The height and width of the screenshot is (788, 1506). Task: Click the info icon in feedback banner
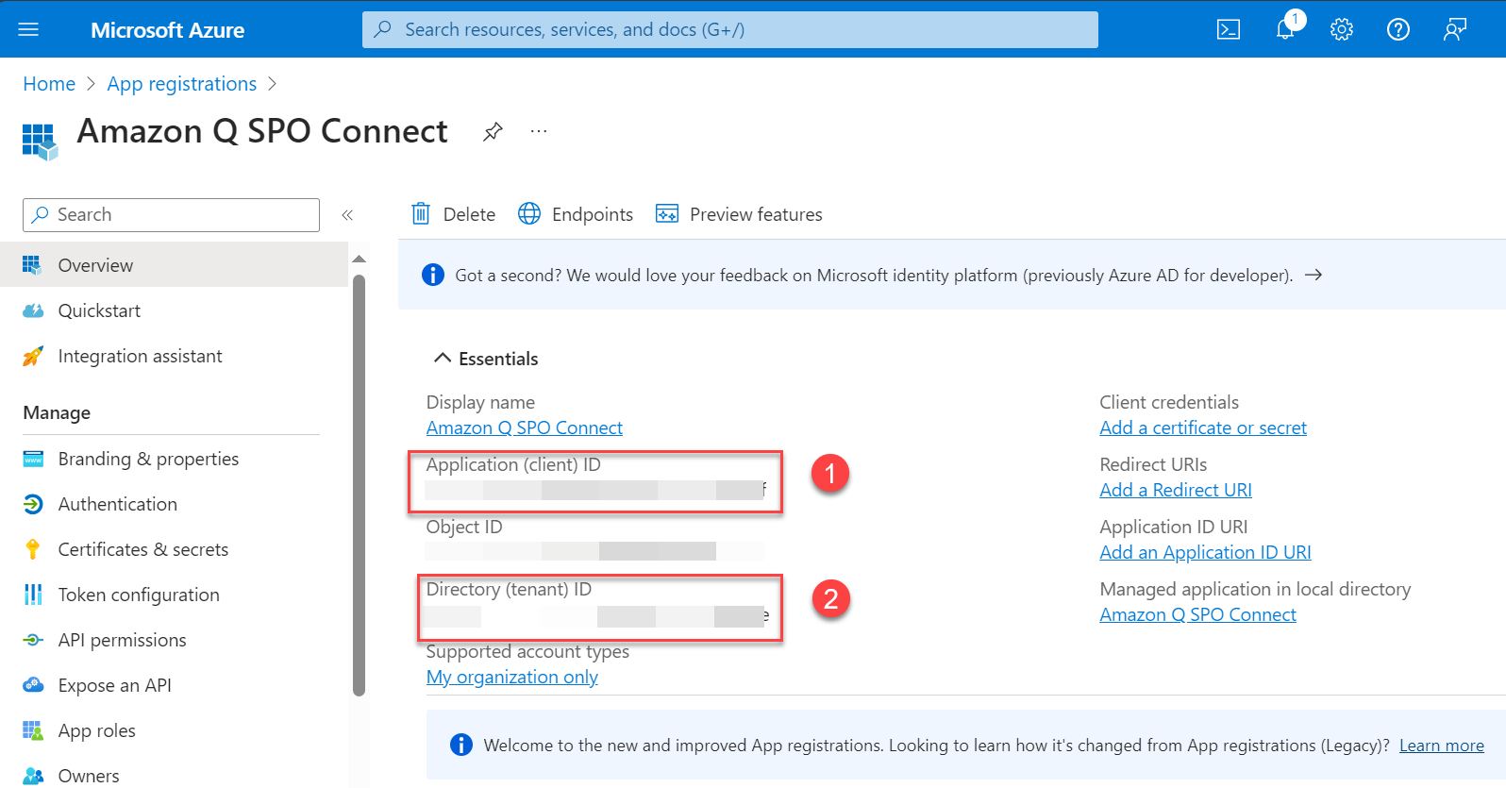click(433, 275)
